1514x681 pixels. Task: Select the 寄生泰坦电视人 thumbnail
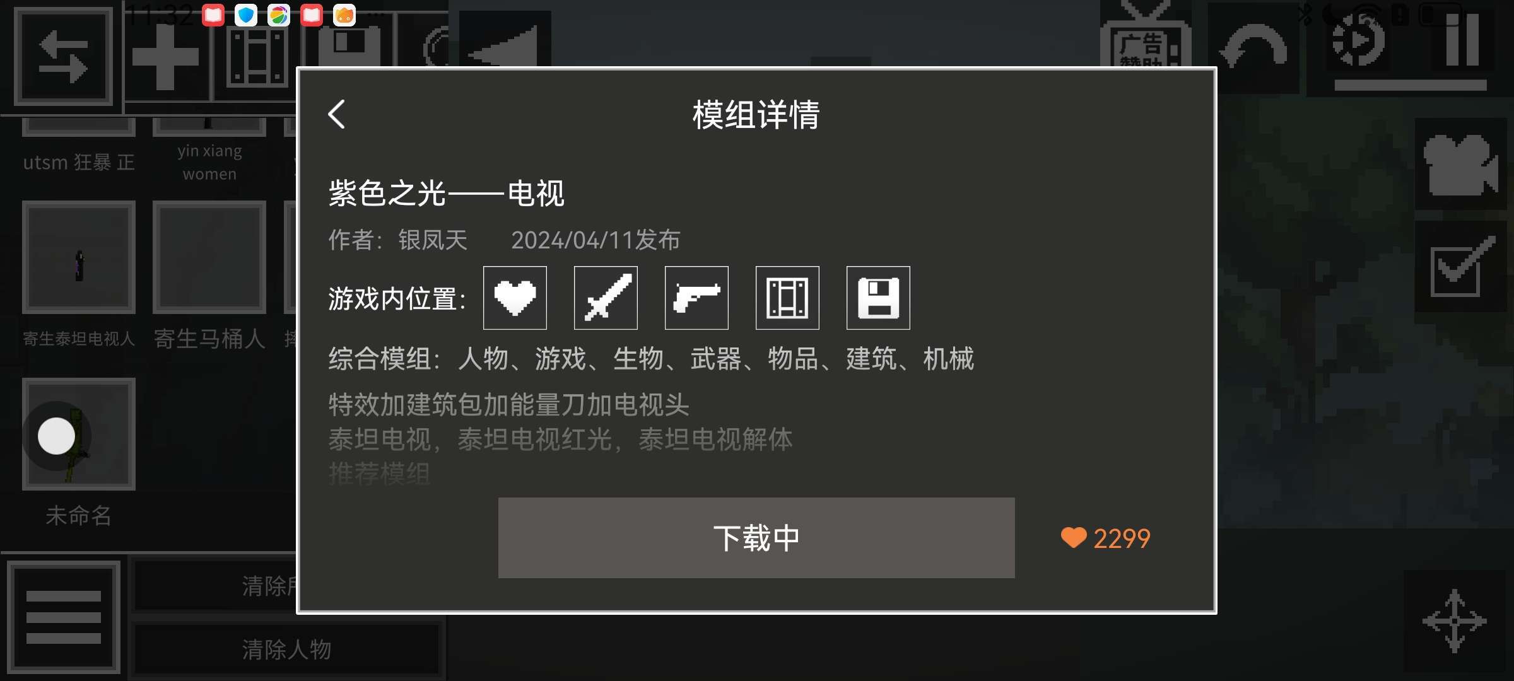coord(79,257)
